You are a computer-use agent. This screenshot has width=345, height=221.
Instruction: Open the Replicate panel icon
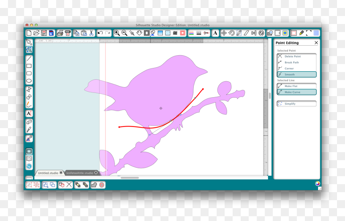coord(261,33)
